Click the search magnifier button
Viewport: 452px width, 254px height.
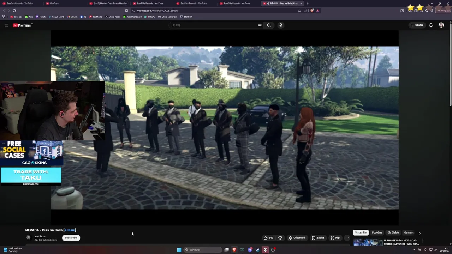[x=269, y=25]
